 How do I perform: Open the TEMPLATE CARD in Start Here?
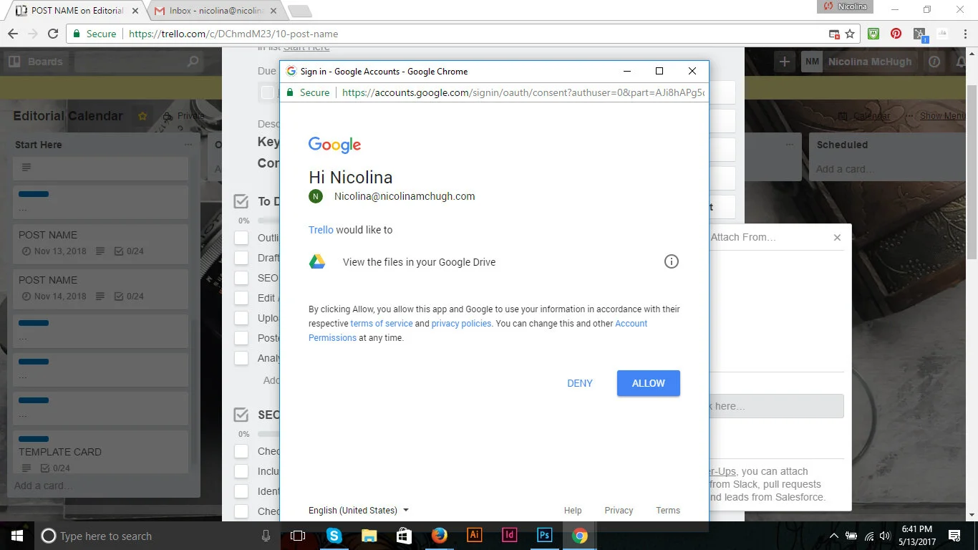[100, 452]
